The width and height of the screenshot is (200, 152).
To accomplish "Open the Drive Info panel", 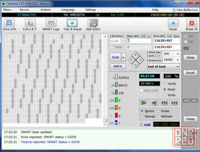I will point(10,25).
